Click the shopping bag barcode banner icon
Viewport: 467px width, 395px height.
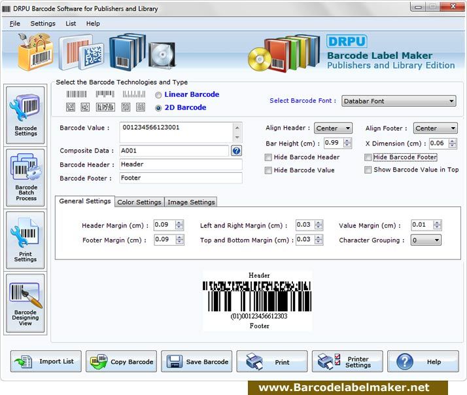tap(35, 52)
